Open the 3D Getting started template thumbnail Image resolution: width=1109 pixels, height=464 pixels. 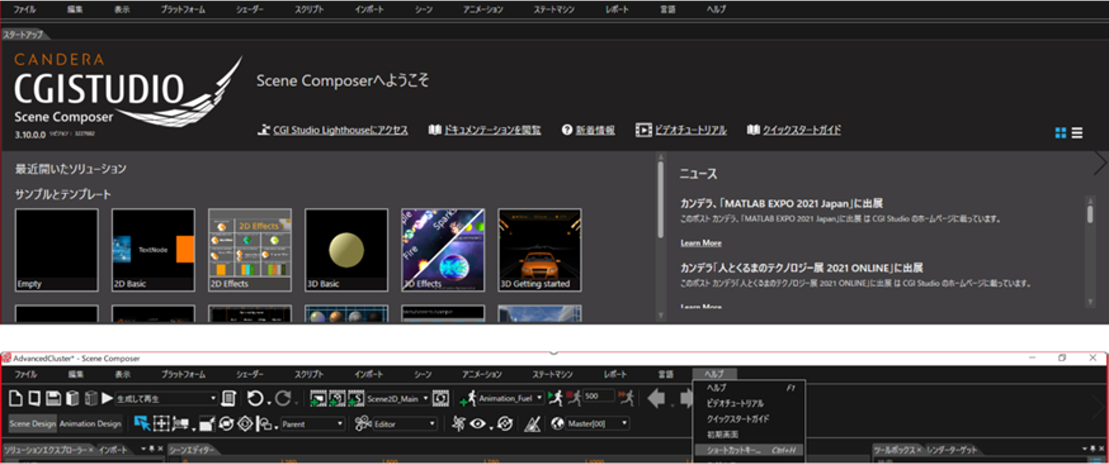[540, 250]
